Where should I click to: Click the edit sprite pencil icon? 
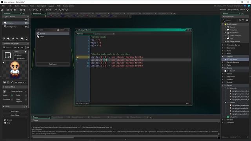coord(12,82)
